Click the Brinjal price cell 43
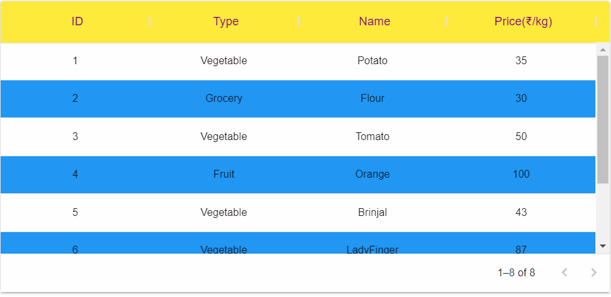Screen dimensions: 611x297 521,212
